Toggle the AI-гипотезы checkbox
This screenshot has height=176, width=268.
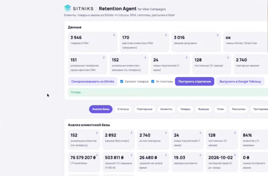click(x=153, y=82)
